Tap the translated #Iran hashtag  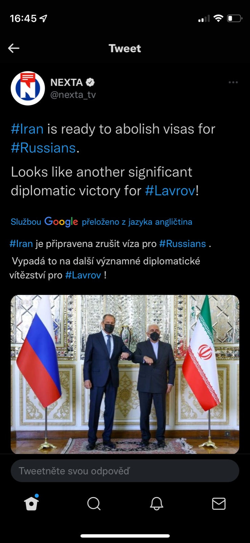pos(21,244)
